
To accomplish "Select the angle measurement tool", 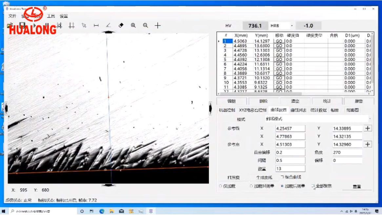I will (109, 25).
